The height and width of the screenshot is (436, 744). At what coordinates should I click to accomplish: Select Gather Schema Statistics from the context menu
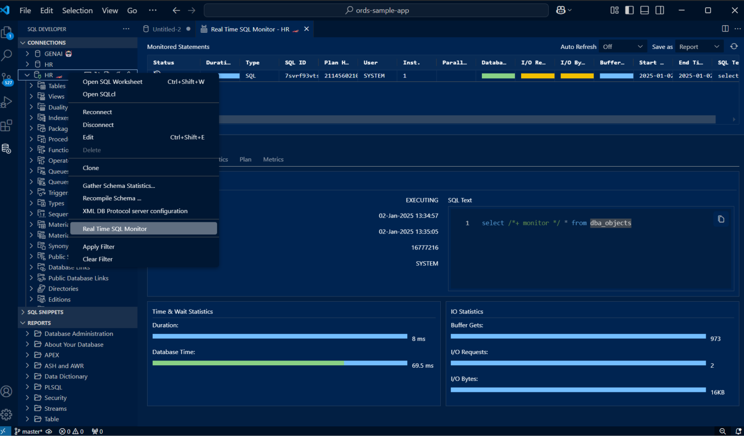pos(119,186)
